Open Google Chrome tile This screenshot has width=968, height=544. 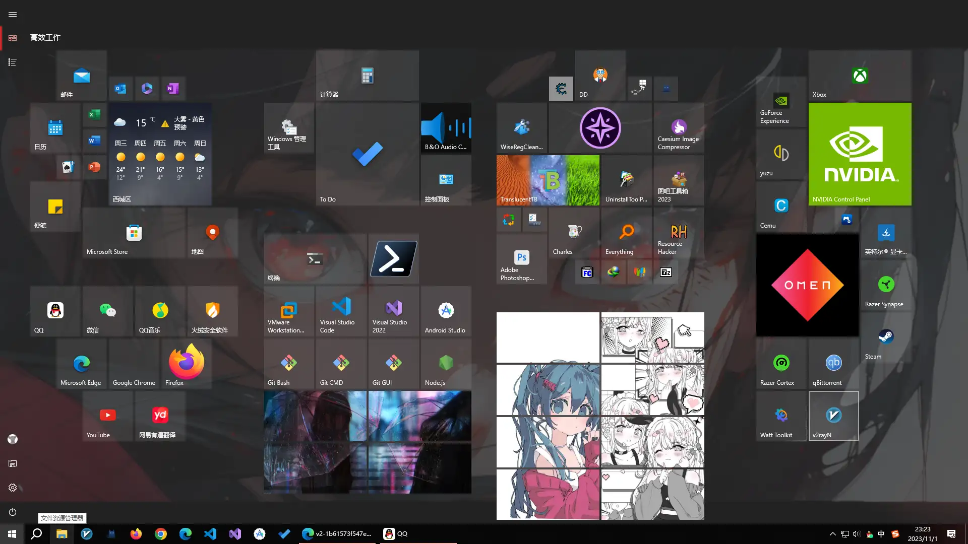point(134,364)
